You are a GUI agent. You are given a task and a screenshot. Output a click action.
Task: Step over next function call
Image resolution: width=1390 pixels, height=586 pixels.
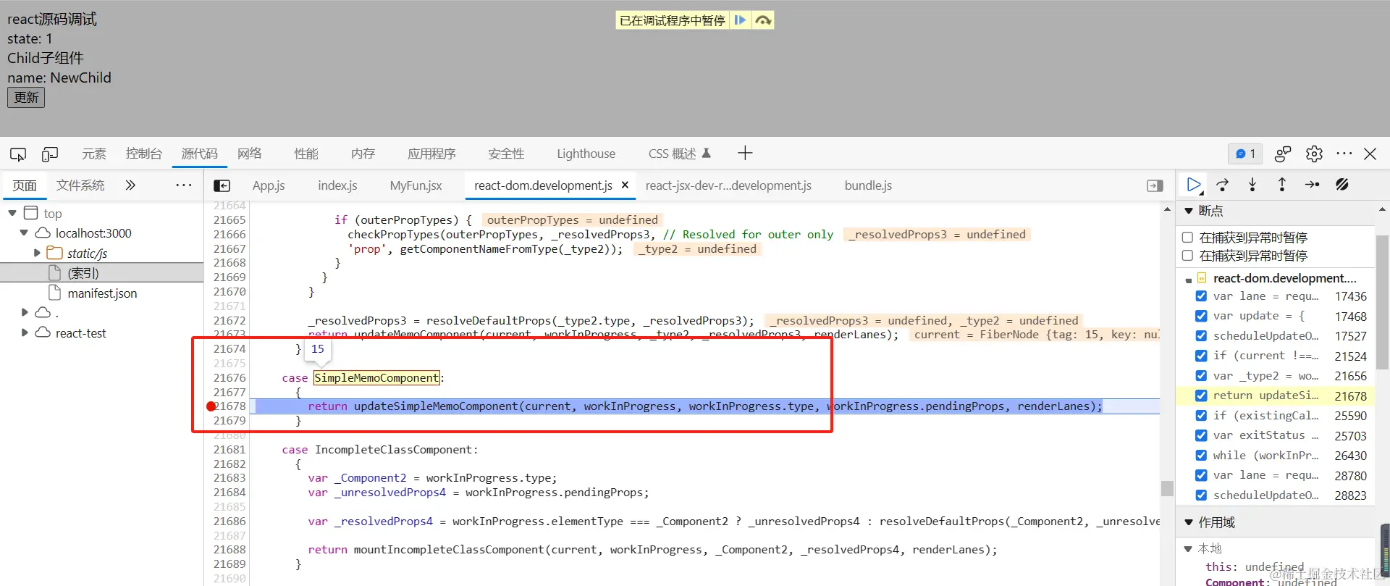pos(1223,185)
